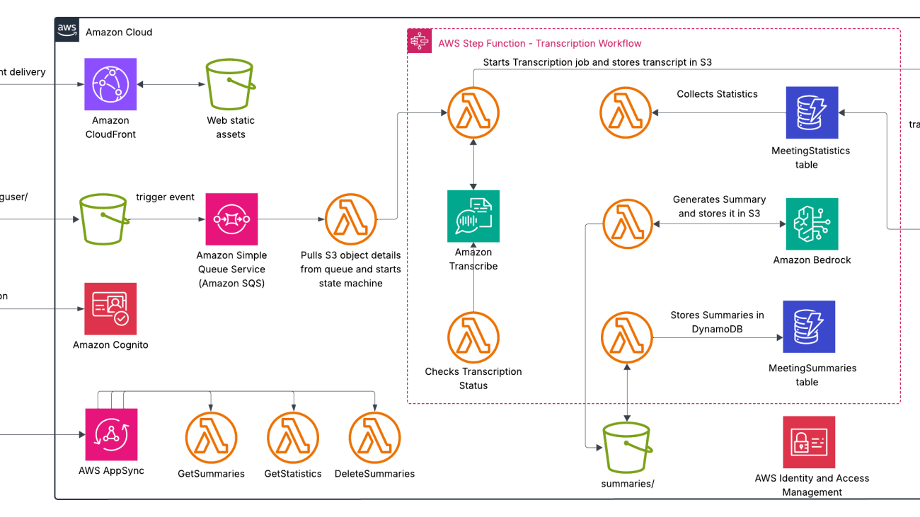Click the AWS Identity and Access Management icon
Image resolution: width=920 pixels, height=517 pixels.
click(809, 442)
